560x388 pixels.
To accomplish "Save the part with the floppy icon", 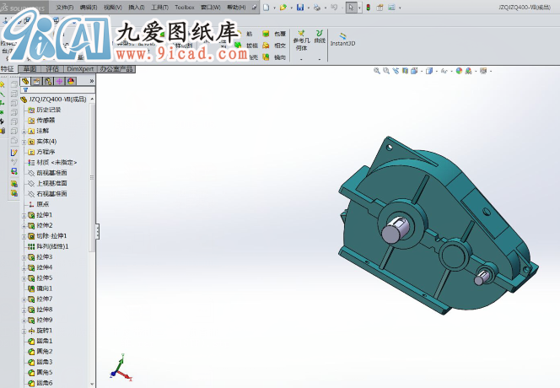I will [300, 7].
